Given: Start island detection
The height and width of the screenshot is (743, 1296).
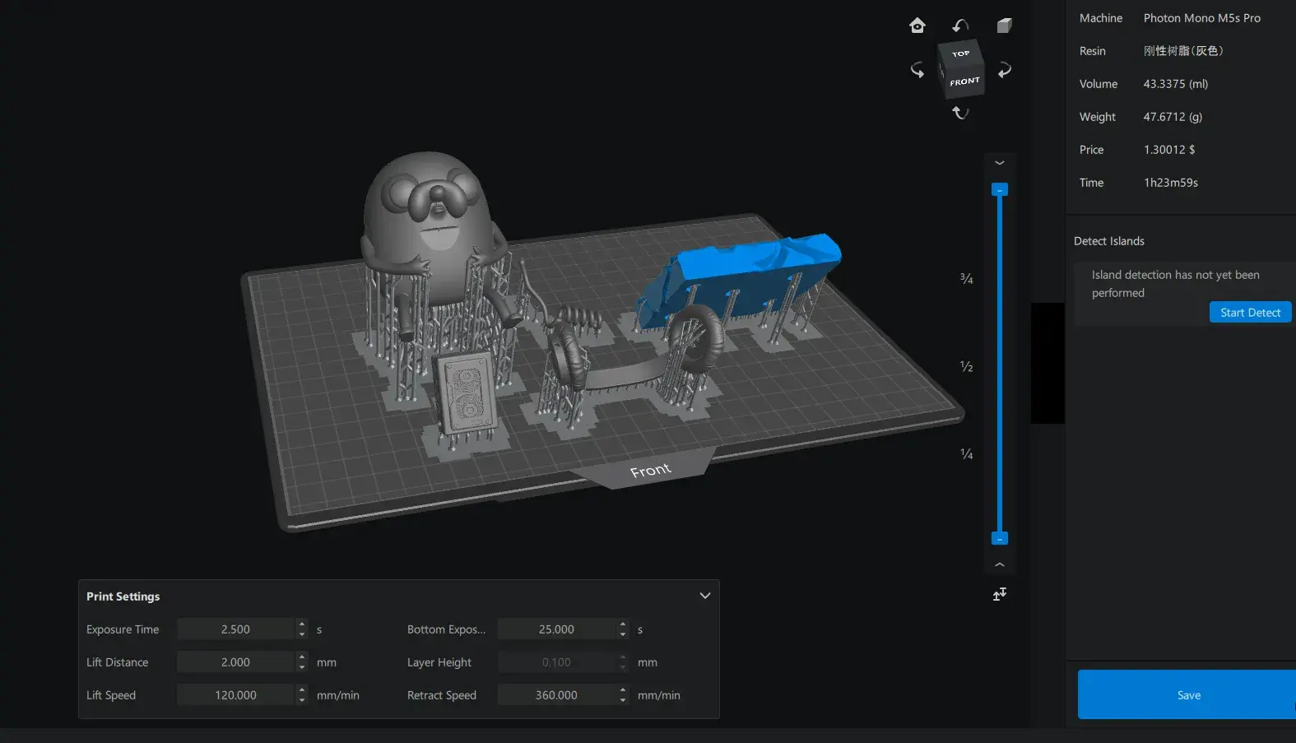Looking at the screenshot, I should 1250,313.
